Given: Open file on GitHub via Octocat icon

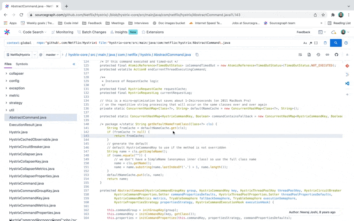Looking at the screenshot, I should [x=336, y=55].
